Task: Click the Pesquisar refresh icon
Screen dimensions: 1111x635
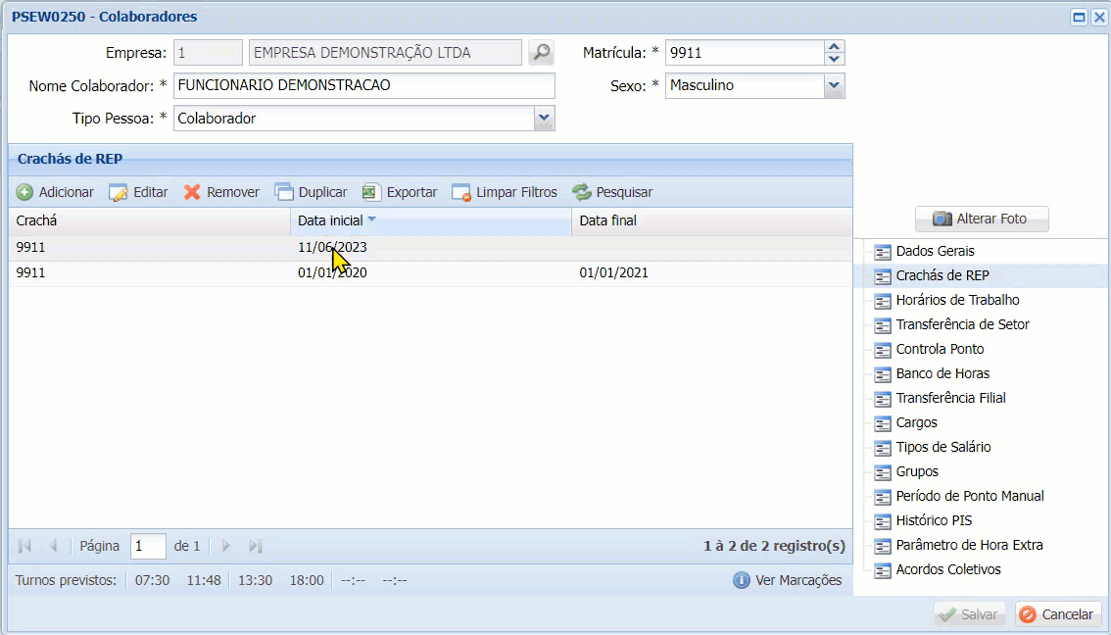Action: [580, 192]
